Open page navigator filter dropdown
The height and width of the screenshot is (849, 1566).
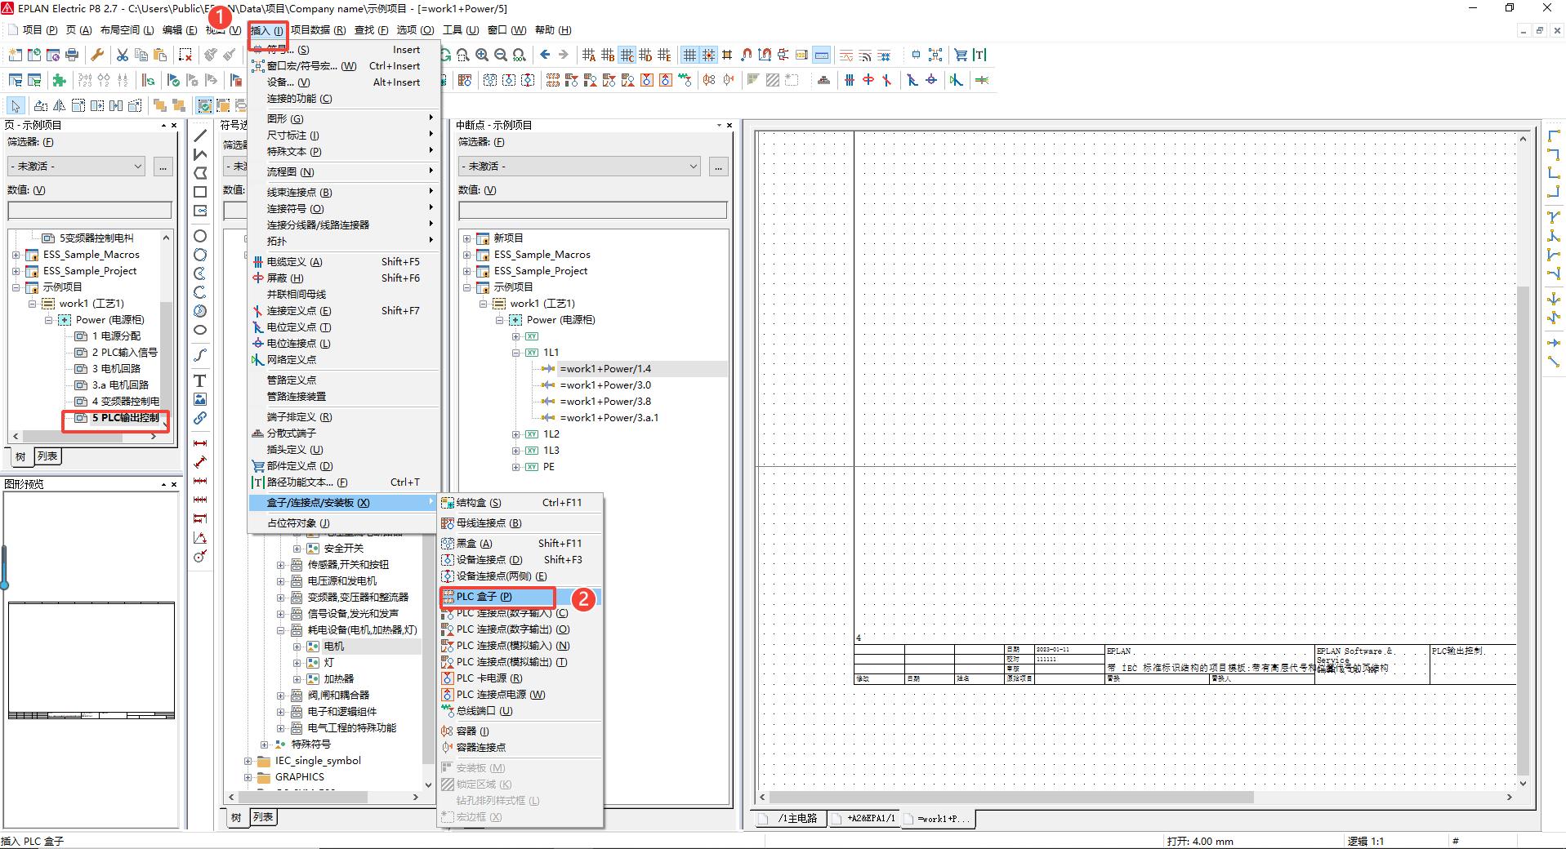click(x=77, y=167)
